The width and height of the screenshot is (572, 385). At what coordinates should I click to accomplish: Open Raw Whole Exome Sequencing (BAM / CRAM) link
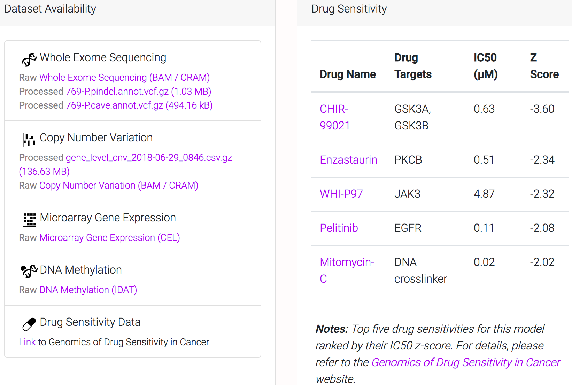(x=124, y=78)
